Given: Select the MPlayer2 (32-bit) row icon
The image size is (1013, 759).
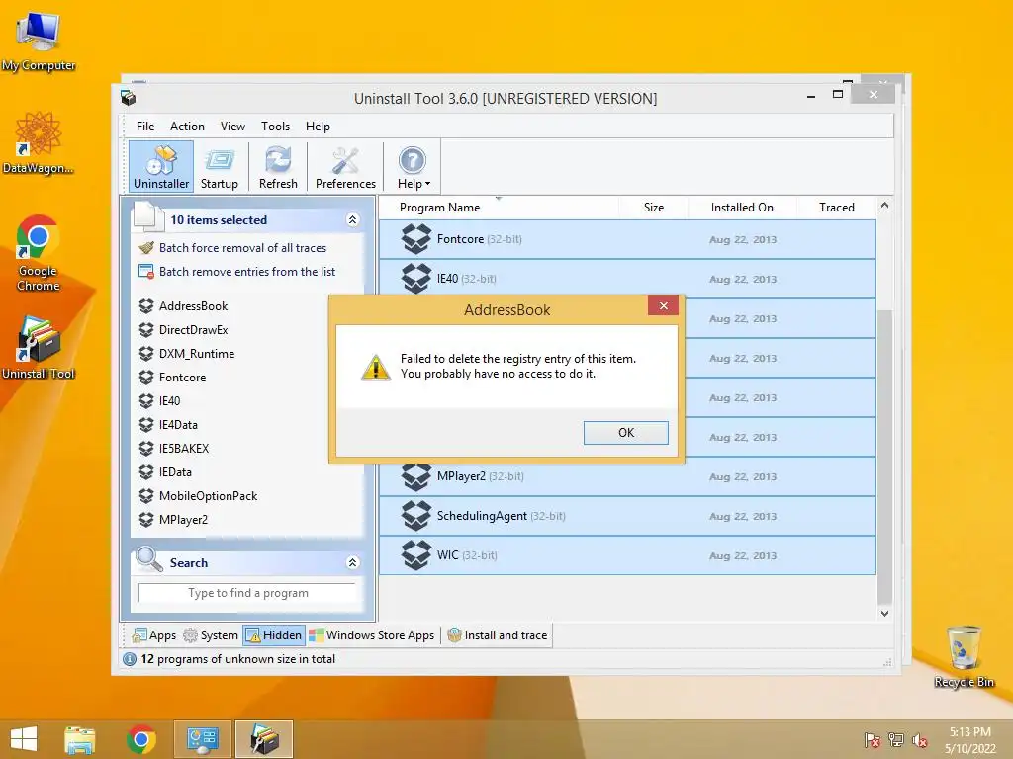Looking at the screenshot, I should click(416, 476).
